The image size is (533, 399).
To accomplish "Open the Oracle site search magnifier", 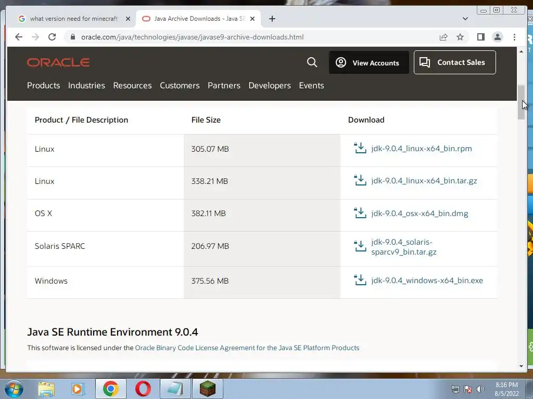I will coord(312,62).
